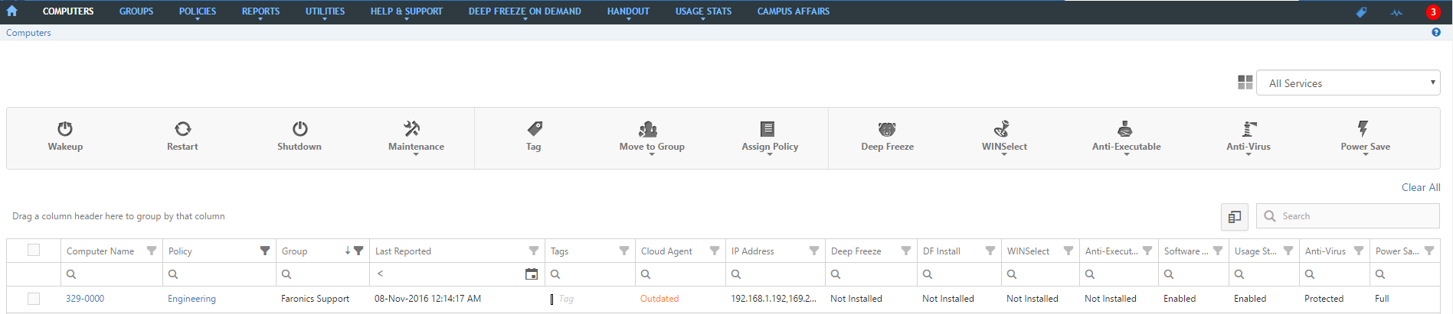The width and height of the screenshot is (1453, 314).
Task: Click the column chooser icon beside Search
Action: (1234, 217)
